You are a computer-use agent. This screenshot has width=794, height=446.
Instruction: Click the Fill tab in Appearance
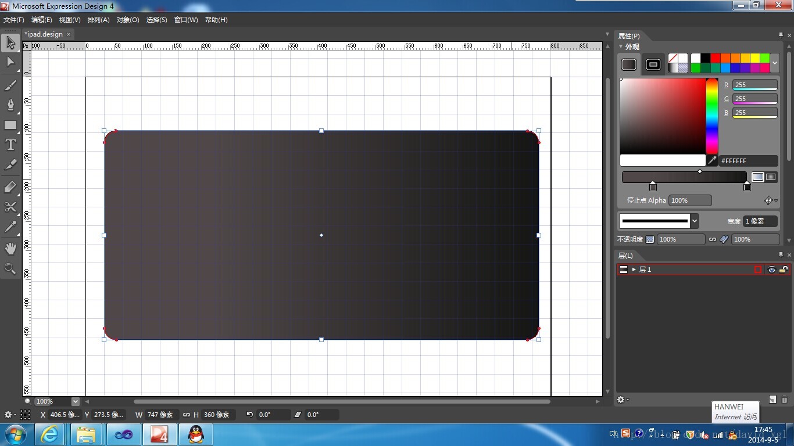pos(629,64)
